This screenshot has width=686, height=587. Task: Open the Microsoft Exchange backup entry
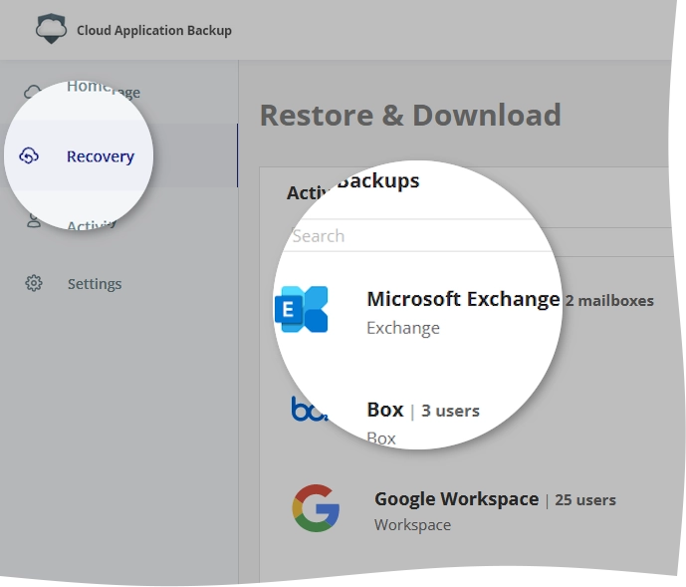(x=464, y=312)
